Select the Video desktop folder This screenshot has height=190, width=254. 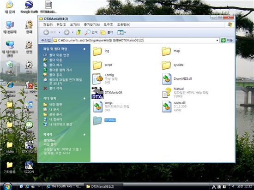coord(10,147)
